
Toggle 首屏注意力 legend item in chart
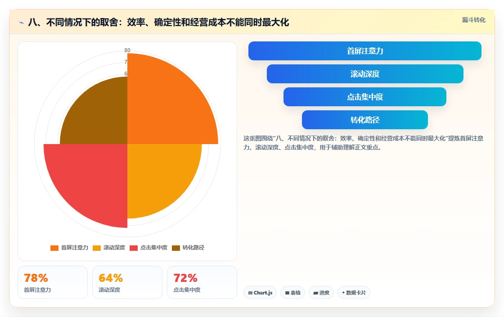coord(69,248)
